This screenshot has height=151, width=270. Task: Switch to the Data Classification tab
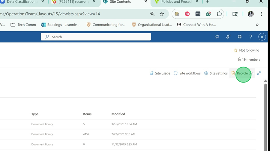coord(21,2)
